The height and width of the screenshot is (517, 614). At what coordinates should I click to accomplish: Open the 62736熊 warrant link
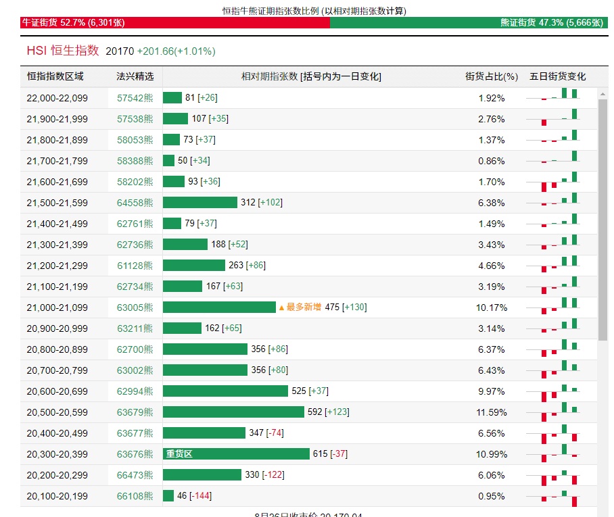tap(135, 245)
